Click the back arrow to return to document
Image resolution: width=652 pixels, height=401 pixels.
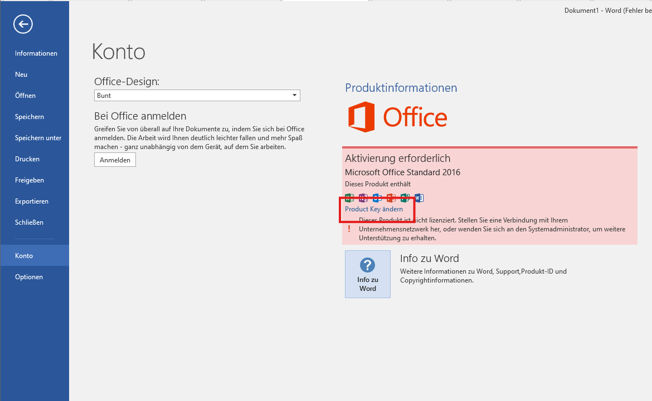[23, 24]
